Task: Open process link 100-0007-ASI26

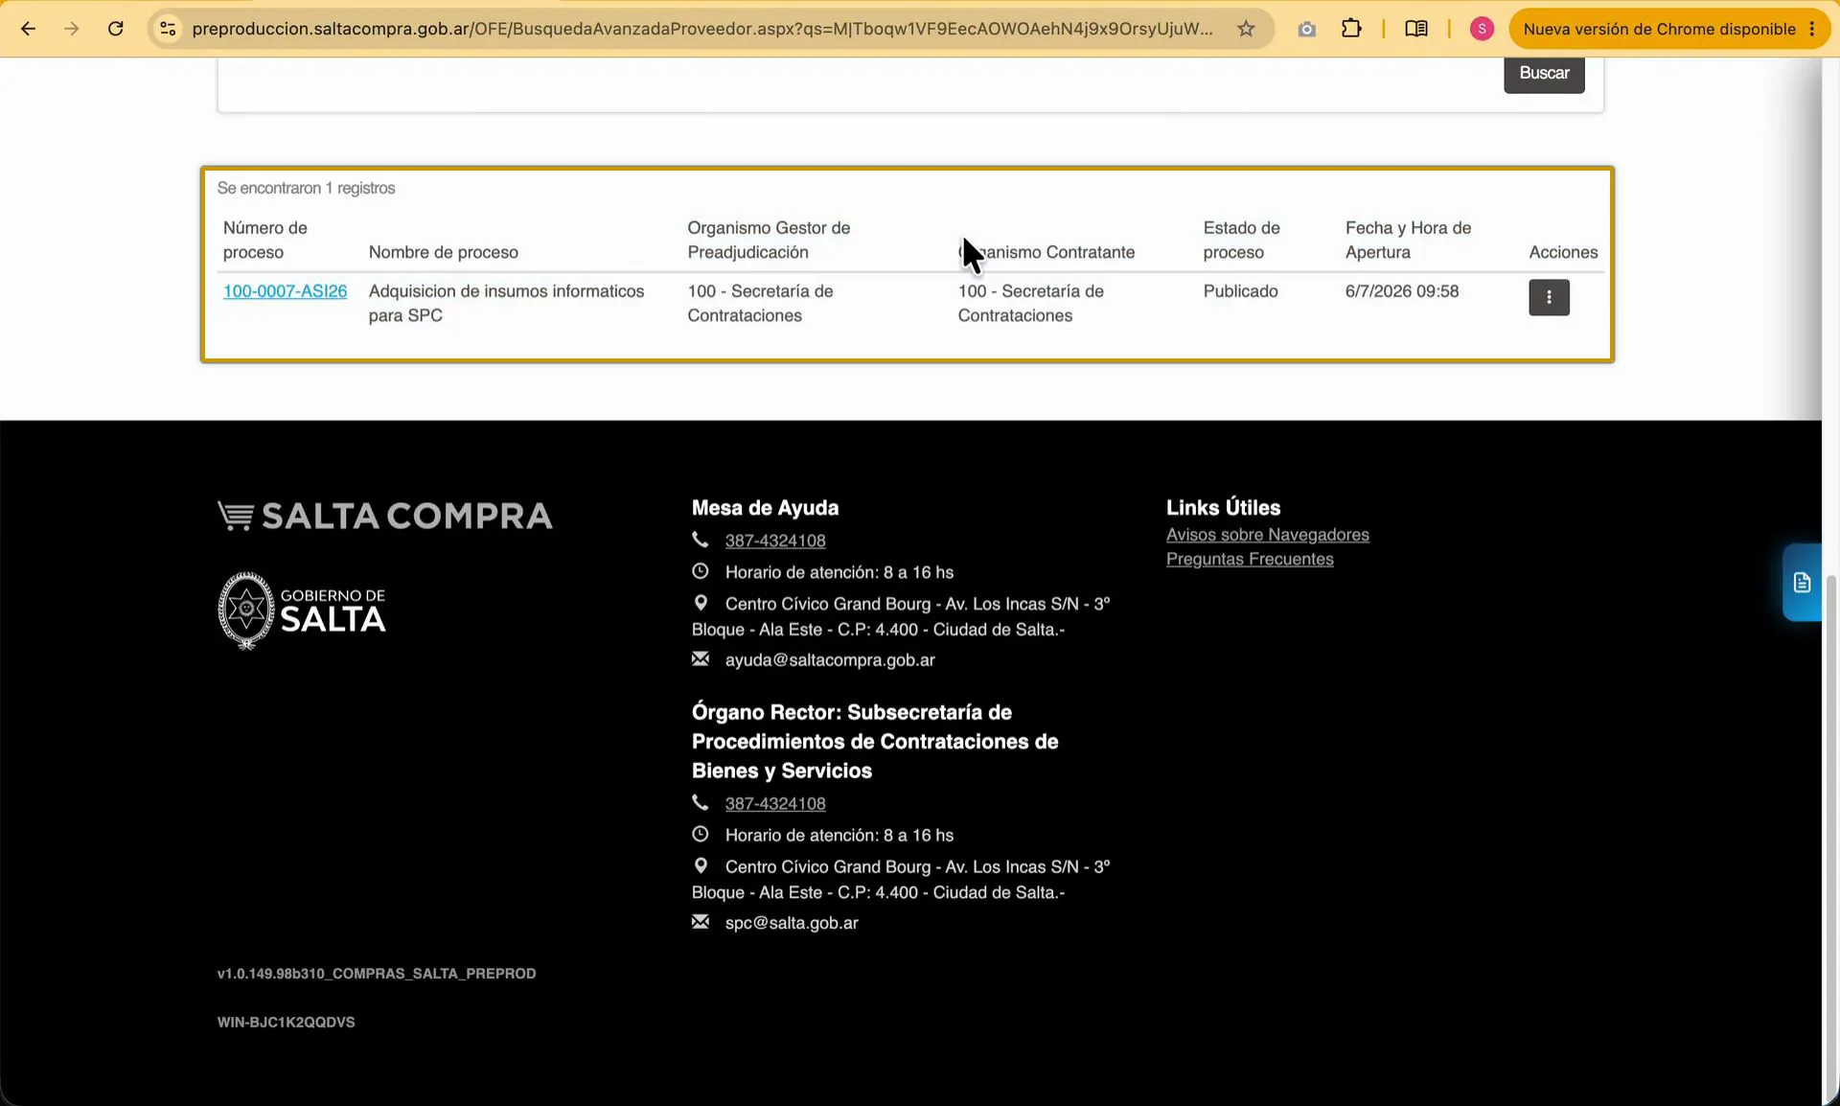Action: click(x=285, y=291)
